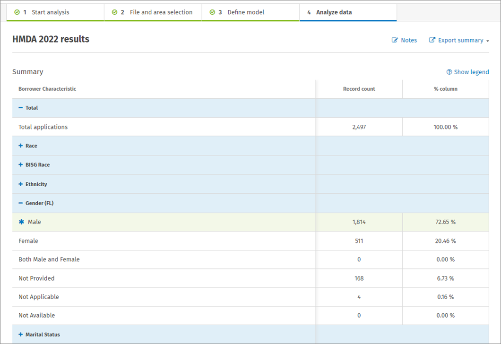Click the green checkmark on Start analysis
Image resolution: width=501 pixels, height=344 pixels.
click(x=17, y=12)
